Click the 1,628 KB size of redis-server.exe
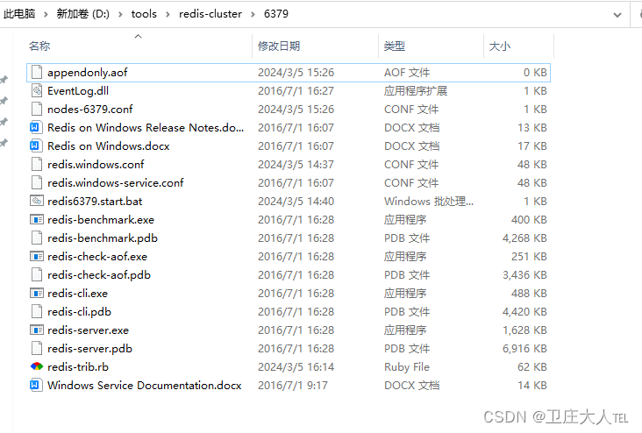642x433 pixels. coord(524,330)
